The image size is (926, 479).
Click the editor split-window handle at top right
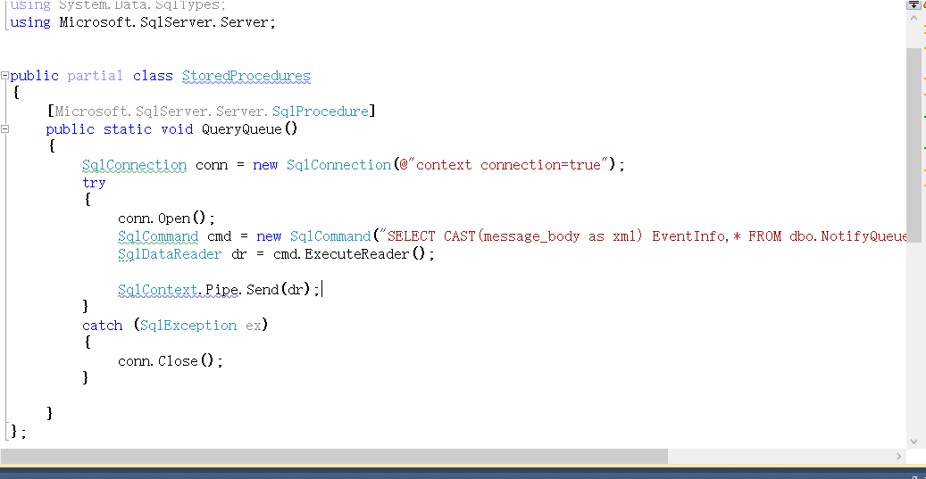(x=913, y=4)
